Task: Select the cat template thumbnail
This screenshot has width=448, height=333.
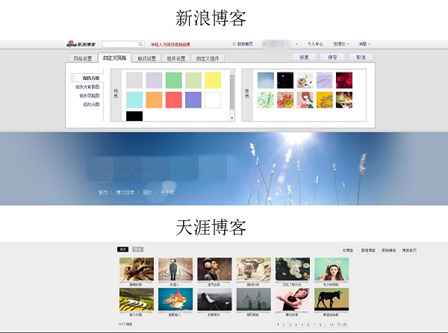Action: (137, 270)
